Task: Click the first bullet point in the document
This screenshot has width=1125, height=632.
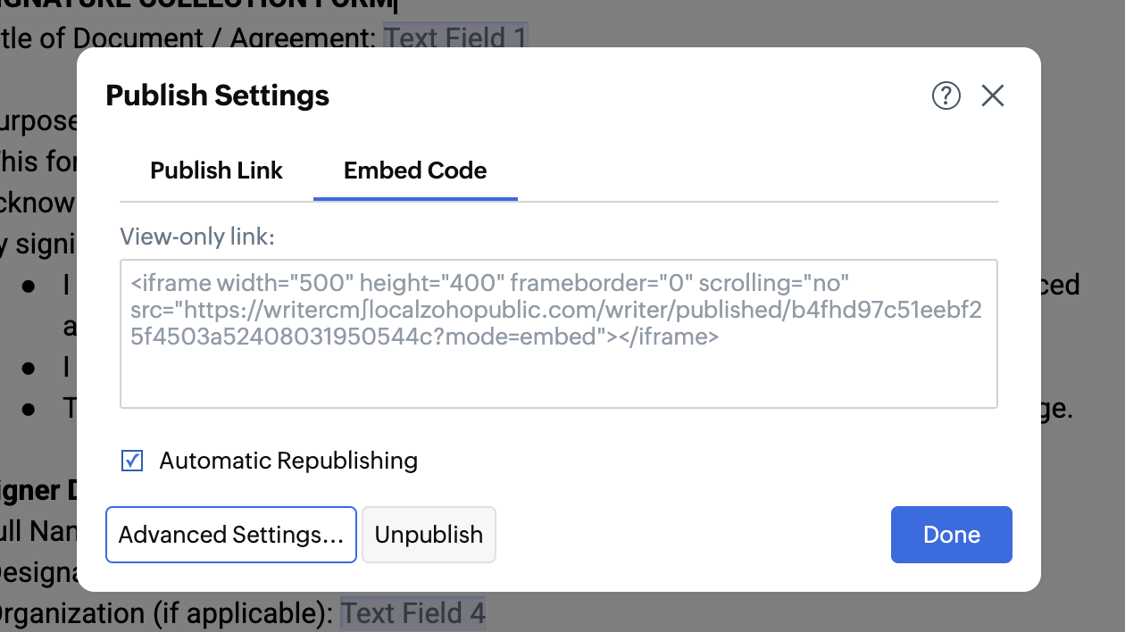Action: pyautogui.click(x=29, y=286)
